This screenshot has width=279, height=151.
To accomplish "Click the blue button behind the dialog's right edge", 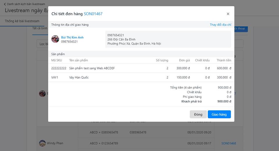I will coord(241,29).
